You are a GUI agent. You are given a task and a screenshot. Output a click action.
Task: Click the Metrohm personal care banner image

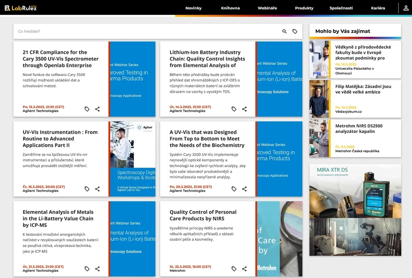click(279, 239)
